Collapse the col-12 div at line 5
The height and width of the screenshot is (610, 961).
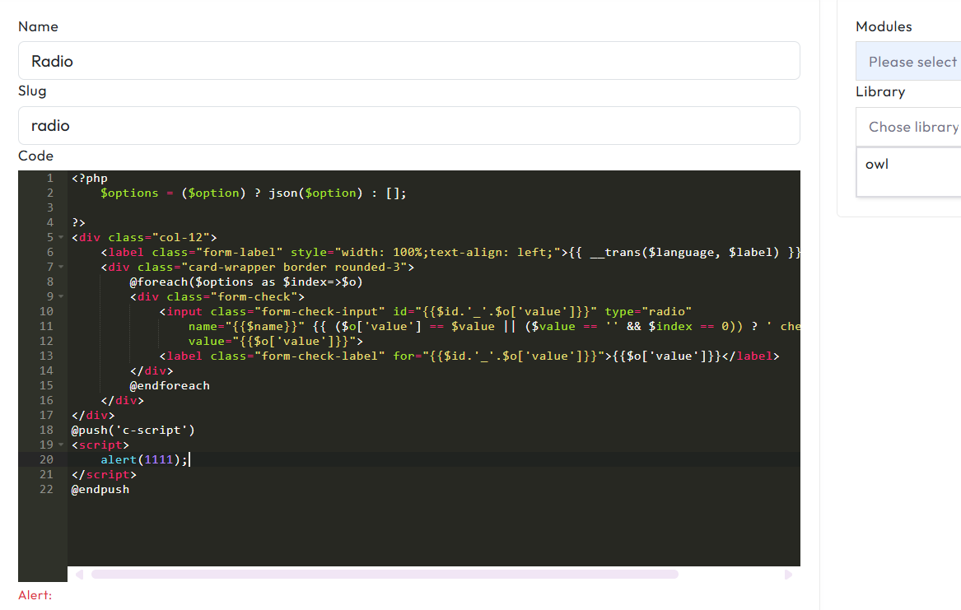[x=61, y=238]
